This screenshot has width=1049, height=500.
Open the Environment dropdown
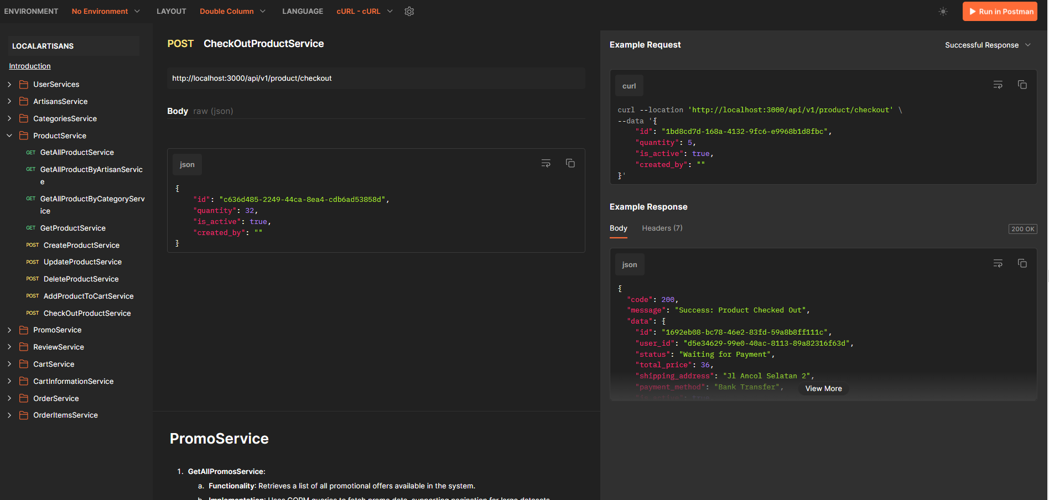[x=106, y=11]
